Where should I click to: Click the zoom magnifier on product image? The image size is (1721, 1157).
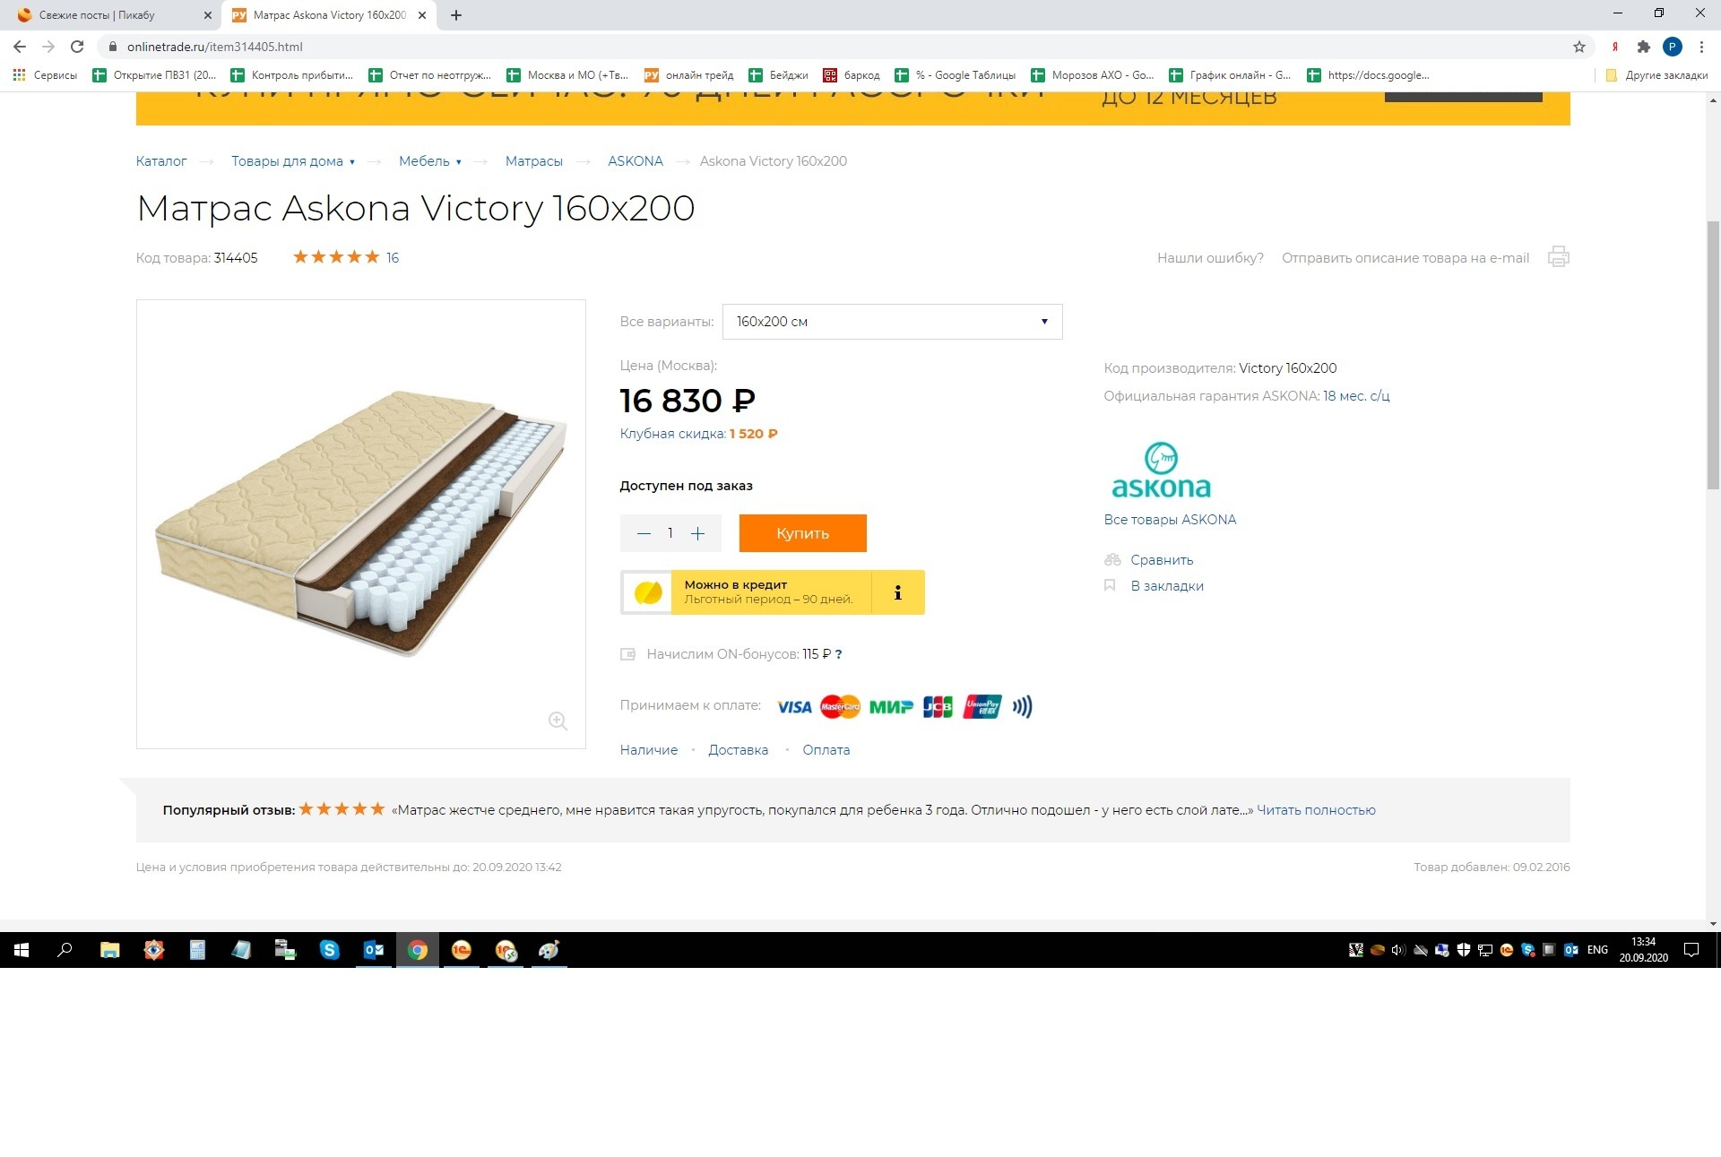[x=558, y=721]
